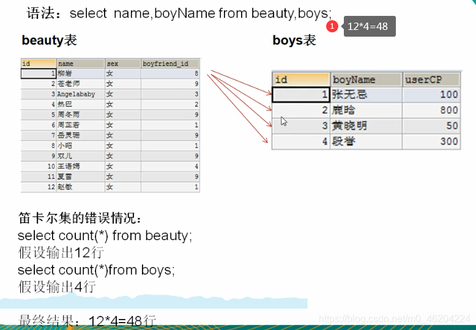Click the boyfriend_id cell in 柳岩's row

(x=170, y=73)
